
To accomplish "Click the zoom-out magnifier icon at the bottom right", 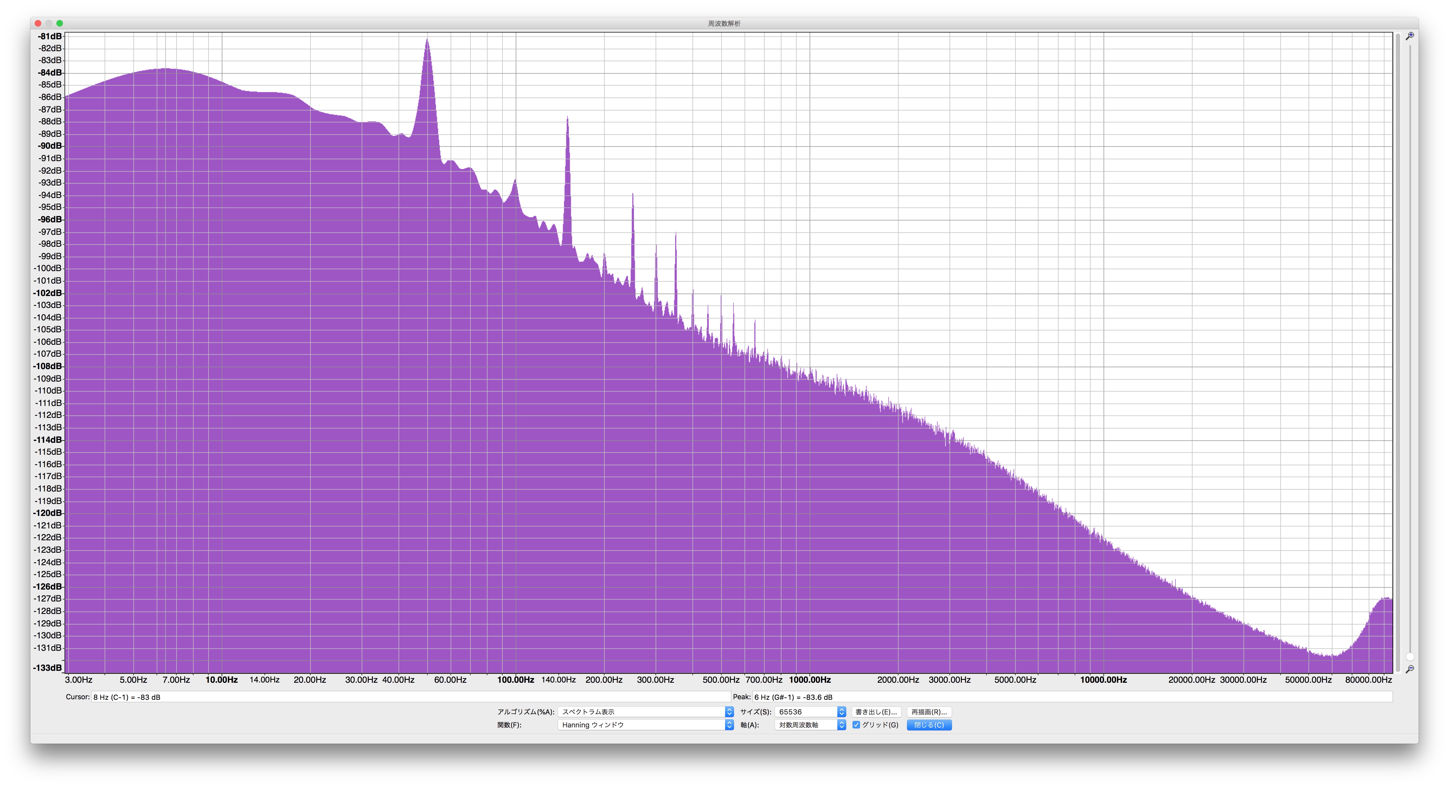I will pyautogui.click(x=1410, y=669).
